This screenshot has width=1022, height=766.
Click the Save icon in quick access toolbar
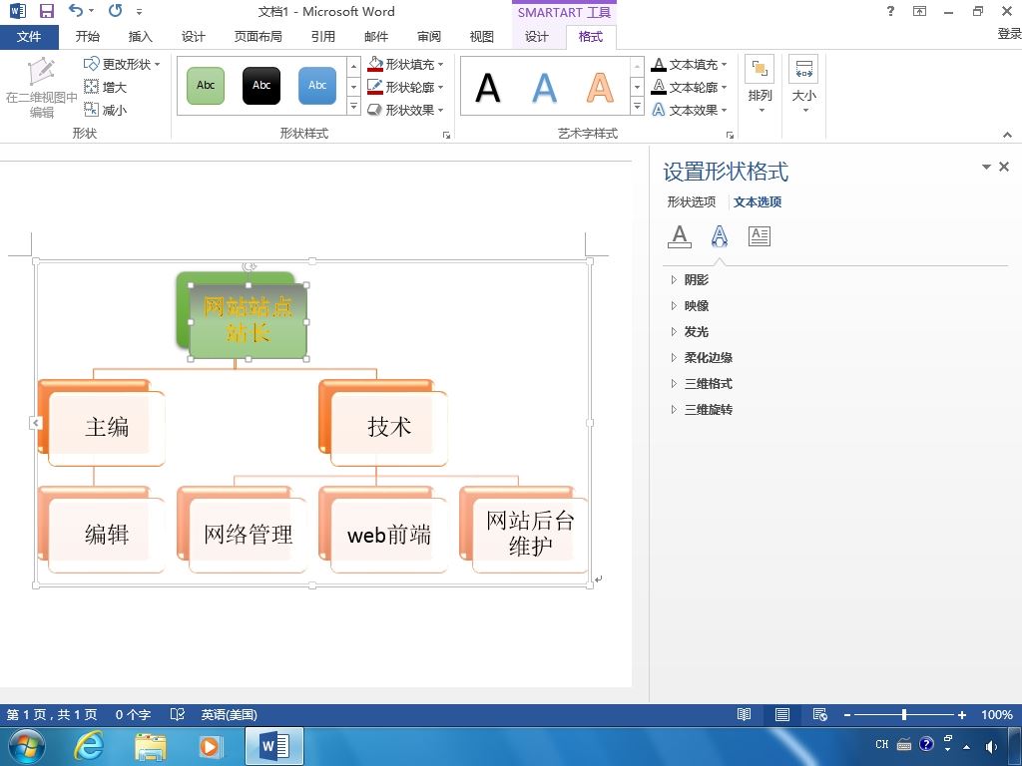click(x=46, y=11)
